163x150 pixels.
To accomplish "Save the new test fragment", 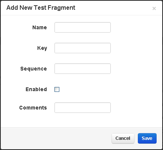I will coord(147,138).
